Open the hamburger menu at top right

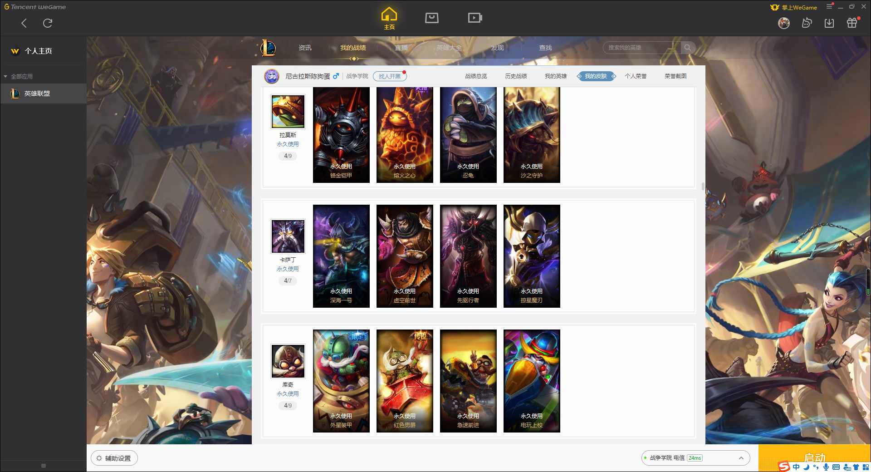(x=829, y=7)
